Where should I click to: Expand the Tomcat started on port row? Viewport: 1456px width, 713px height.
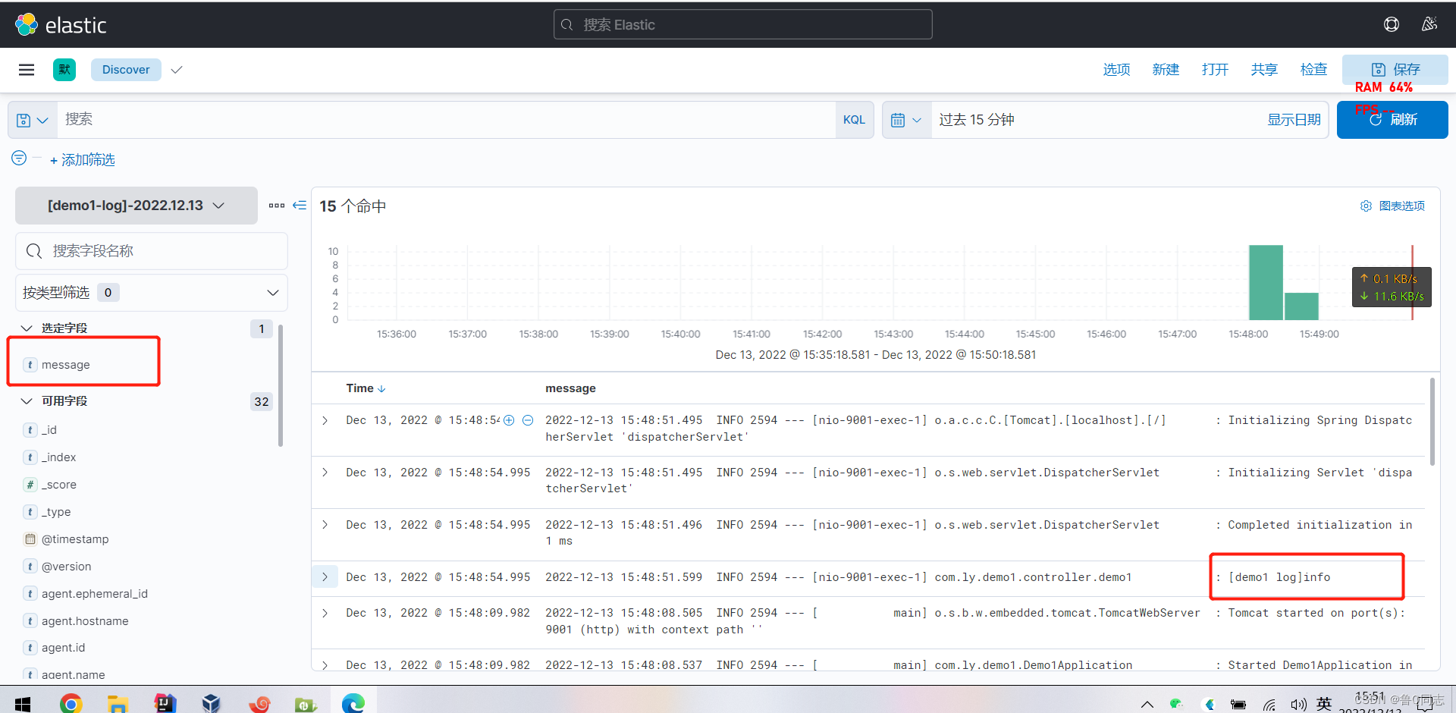[x=325, y=613]
